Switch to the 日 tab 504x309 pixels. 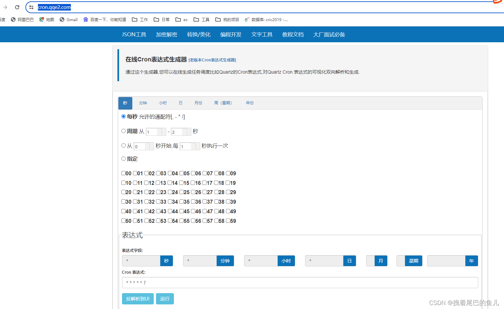pos(180,103)
